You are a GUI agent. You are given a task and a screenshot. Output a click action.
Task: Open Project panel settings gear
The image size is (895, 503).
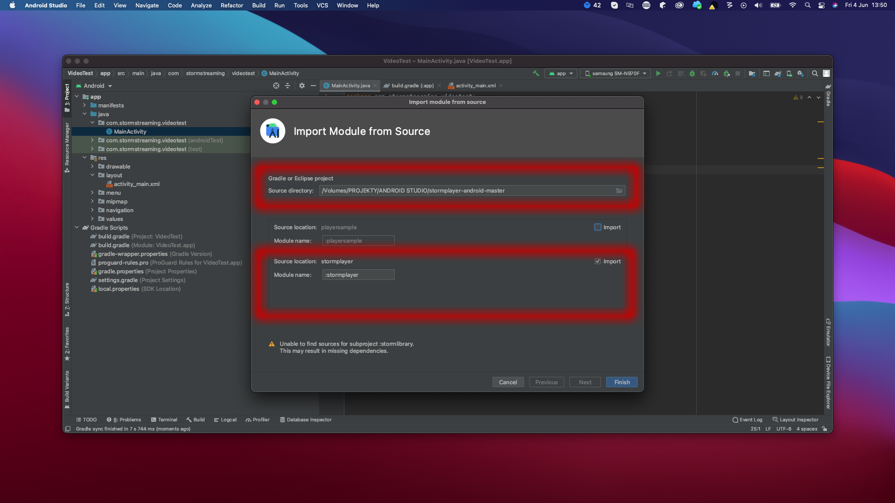[x=302, y=86]
